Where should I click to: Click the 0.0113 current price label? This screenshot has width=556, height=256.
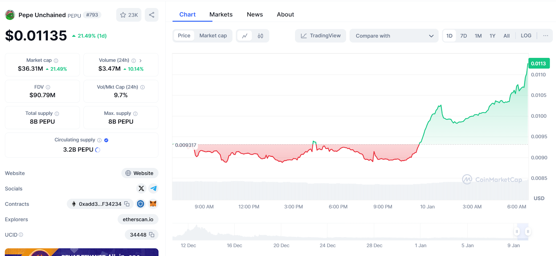coord(539,63)
